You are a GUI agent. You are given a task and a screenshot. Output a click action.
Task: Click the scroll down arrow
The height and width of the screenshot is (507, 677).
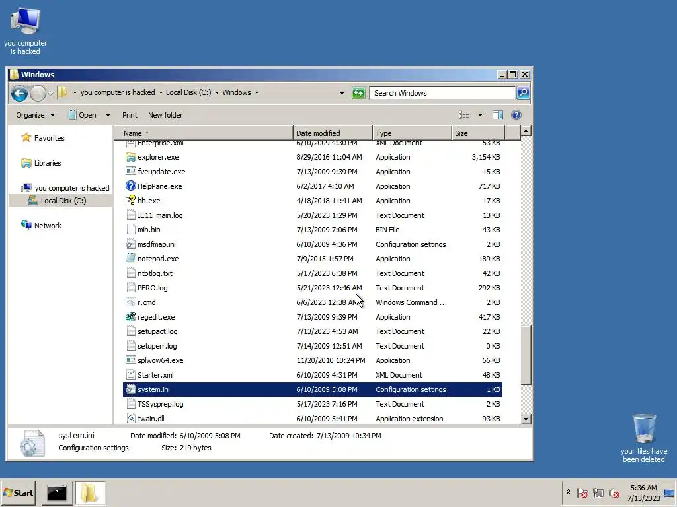(526, 419)
